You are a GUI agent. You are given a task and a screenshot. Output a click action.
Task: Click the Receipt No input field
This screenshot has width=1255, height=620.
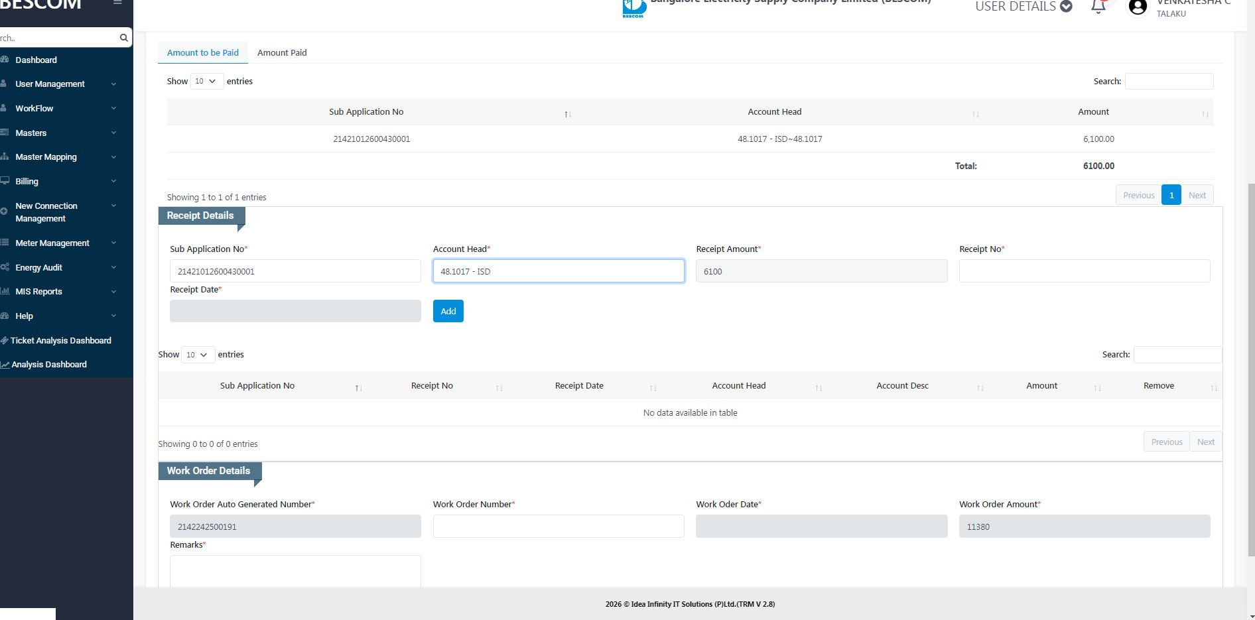[1085, 271]
